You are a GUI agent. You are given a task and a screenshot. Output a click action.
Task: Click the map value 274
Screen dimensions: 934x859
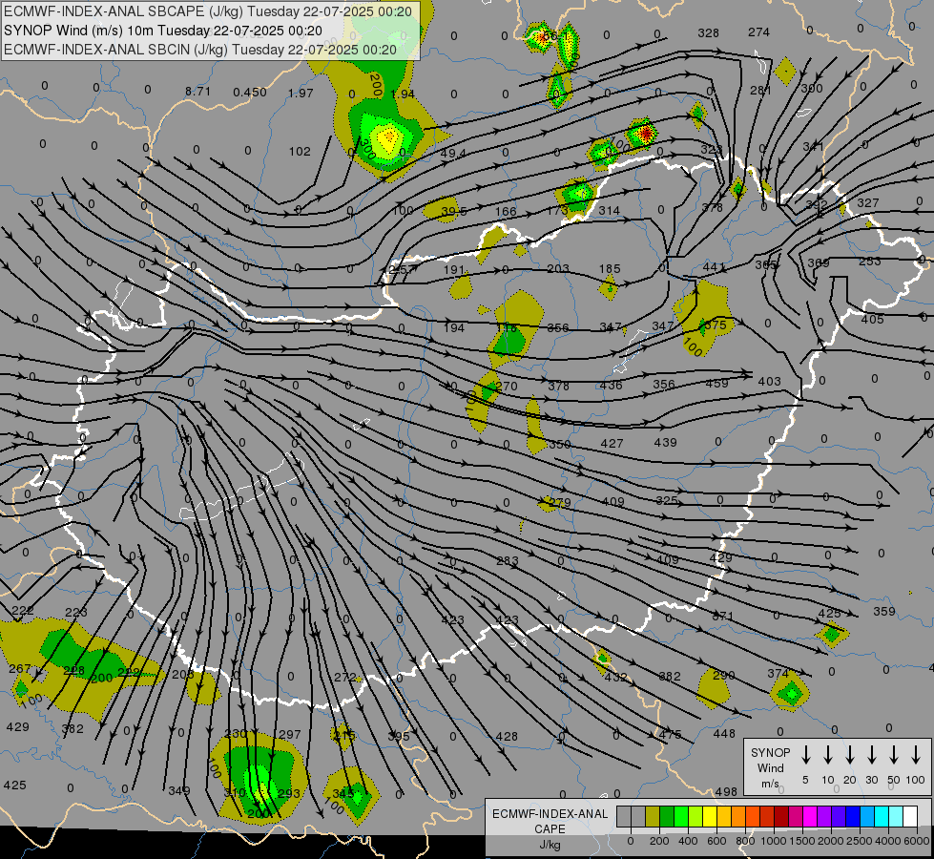click(x=758, y=32)
